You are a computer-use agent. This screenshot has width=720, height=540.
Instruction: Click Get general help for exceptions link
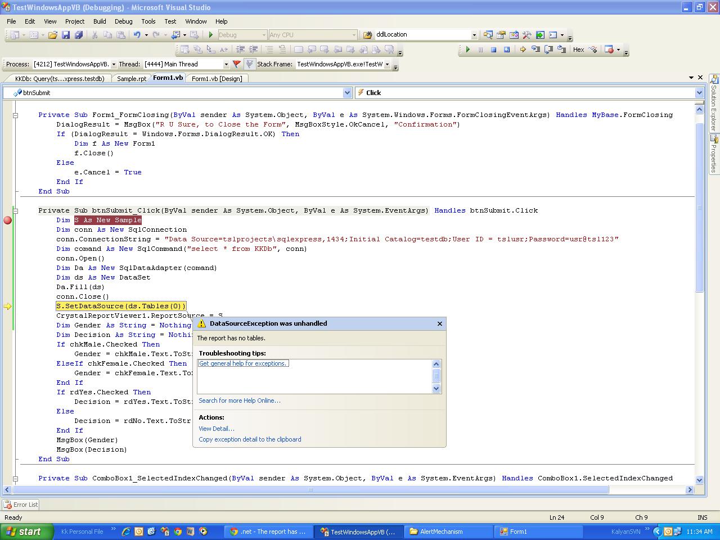click(244, 363)
